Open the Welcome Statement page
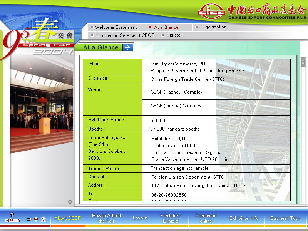 pos(116,27)
